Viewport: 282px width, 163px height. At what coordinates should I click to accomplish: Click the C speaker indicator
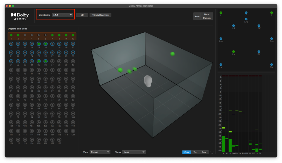(x=246, y=13)
